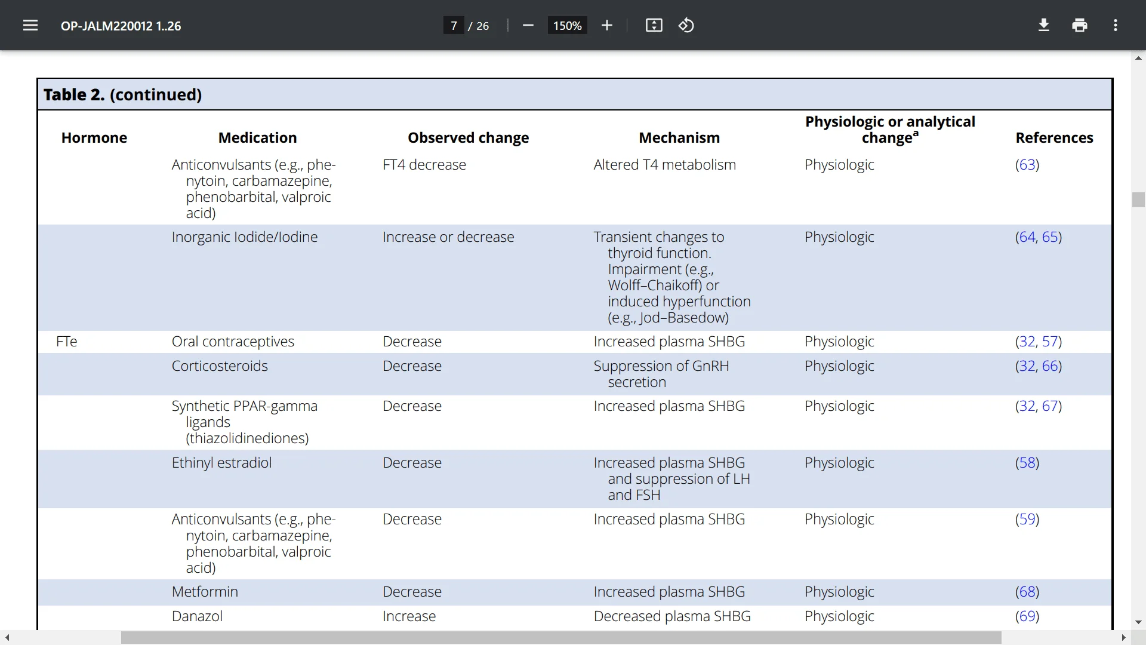
Task: Open reference 69 in Danazol row
Action: pos(1027,616)
